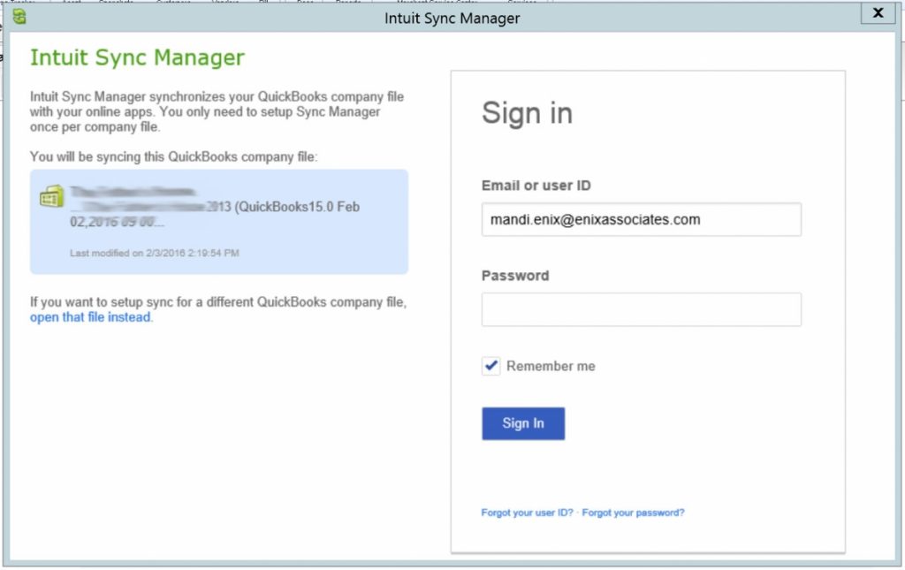905x570 pixels.
Task: Click the 'Sign in' panel heading
Action: 527,112
